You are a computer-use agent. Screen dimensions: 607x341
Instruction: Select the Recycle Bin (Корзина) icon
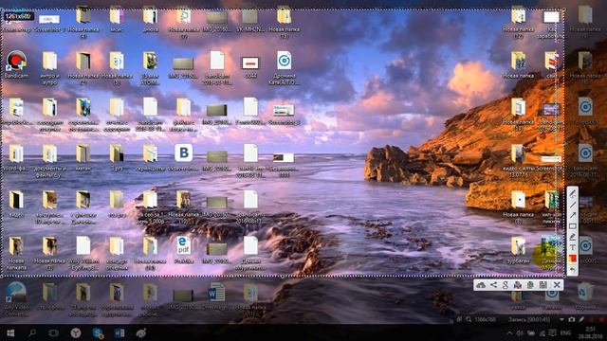tap(585, 296)
